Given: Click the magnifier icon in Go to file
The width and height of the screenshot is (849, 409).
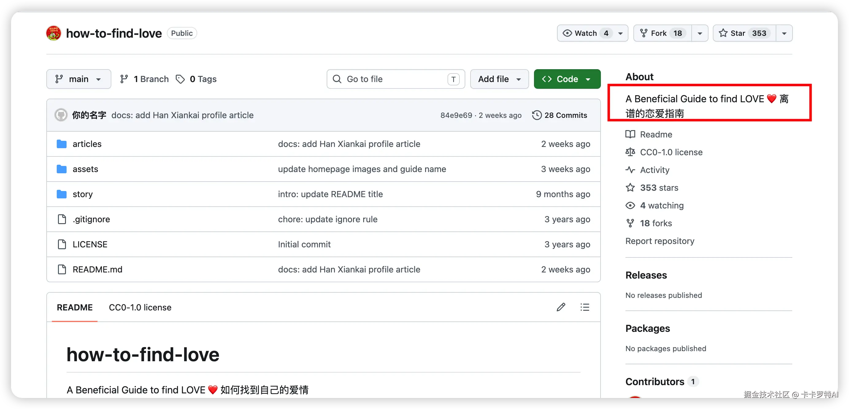Looking at the screenshot, I should click(337, 79).
